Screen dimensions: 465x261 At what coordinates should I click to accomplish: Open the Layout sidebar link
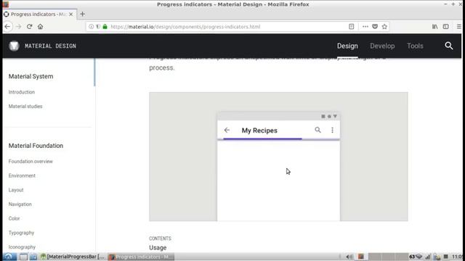point(16,190)
